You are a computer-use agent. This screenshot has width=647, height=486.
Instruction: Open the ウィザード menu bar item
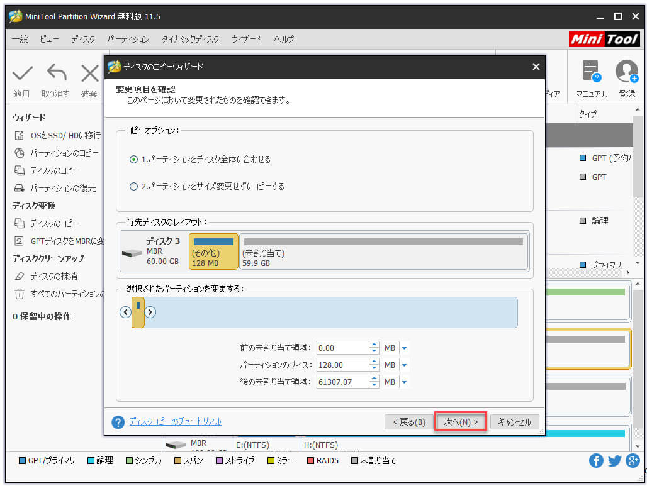(x=246, y=39)
